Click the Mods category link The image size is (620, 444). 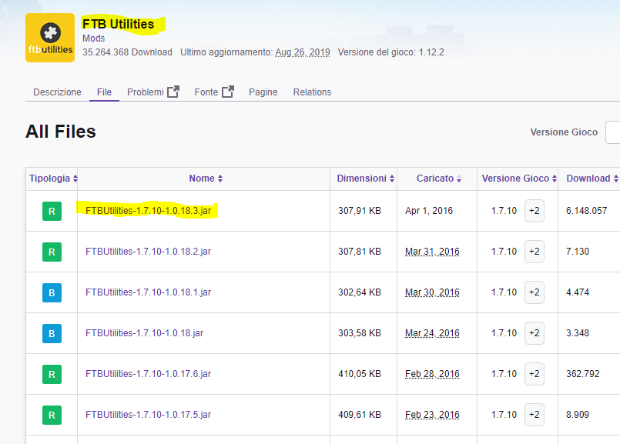click(93, 38)
